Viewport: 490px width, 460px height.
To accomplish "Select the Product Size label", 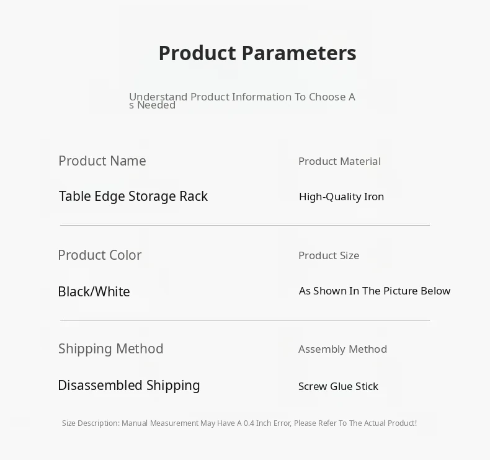I will (329, 255).
